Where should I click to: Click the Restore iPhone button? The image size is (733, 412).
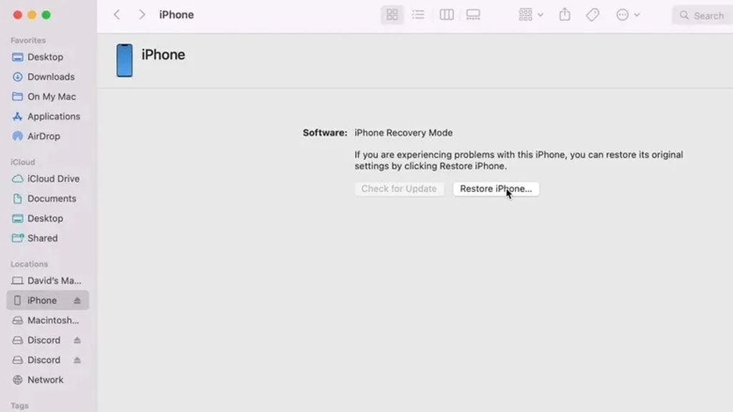tap(495, 189)
